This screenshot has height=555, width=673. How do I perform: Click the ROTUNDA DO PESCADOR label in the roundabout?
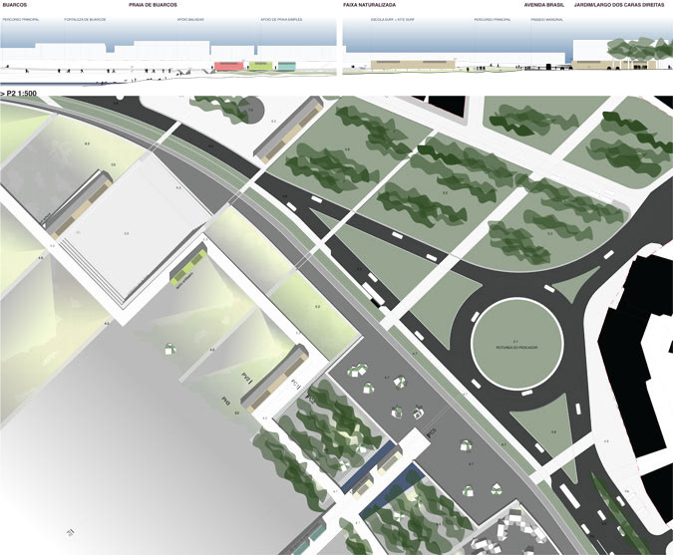pos(517,348)
